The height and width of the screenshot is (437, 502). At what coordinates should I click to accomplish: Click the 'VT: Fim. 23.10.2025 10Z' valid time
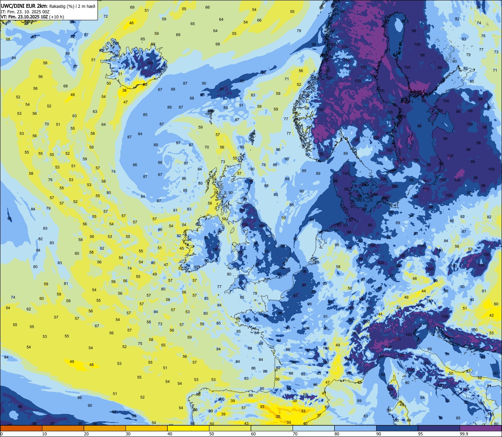[24, 17]
